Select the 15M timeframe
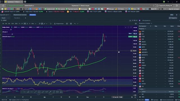 click(x=12, y=24)
